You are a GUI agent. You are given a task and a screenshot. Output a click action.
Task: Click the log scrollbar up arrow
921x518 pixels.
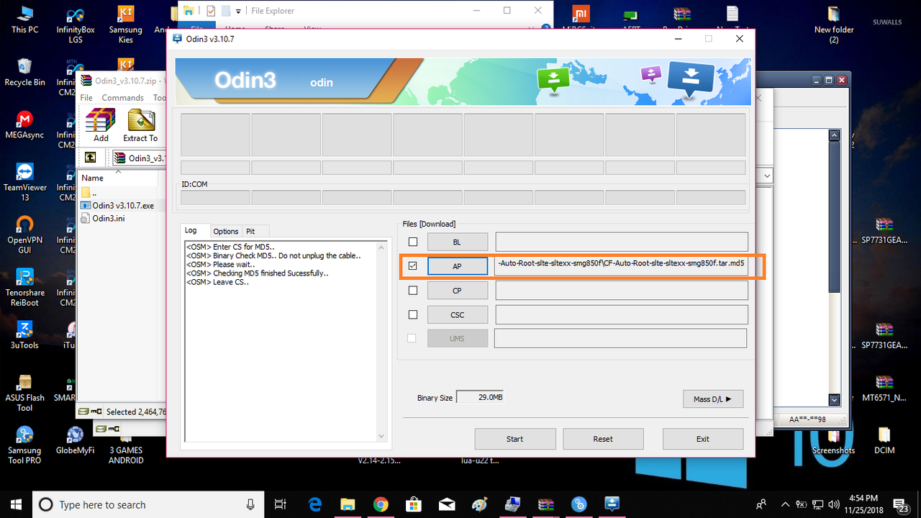pos(382,246)
